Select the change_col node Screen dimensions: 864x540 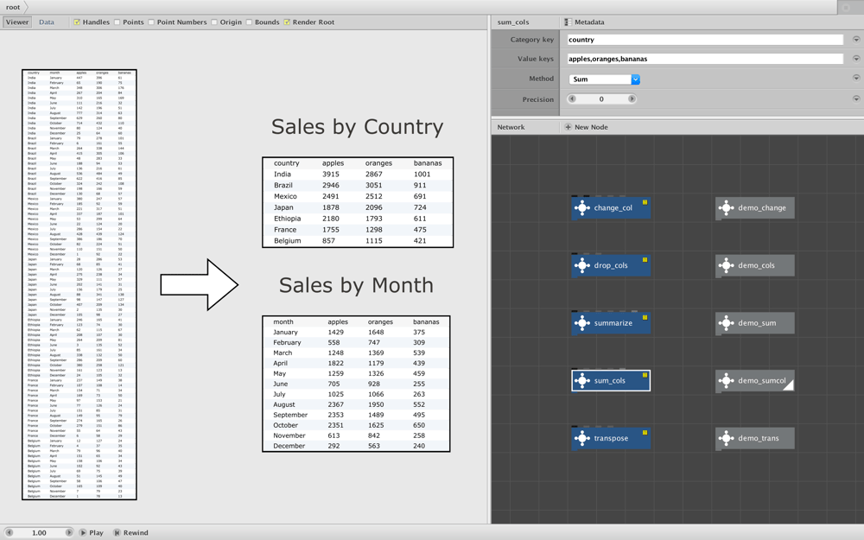pos(611,208)
